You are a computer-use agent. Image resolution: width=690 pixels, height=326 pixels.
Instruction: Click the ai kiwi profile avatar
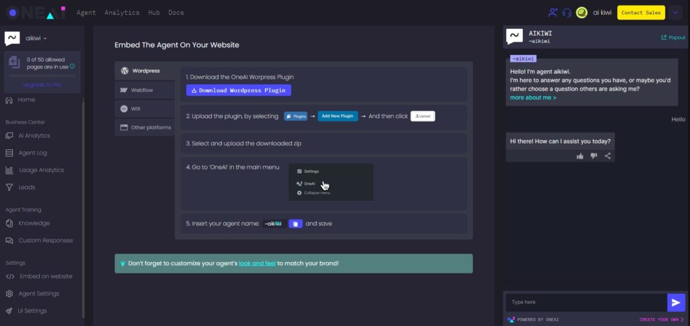tap(582, 13)
